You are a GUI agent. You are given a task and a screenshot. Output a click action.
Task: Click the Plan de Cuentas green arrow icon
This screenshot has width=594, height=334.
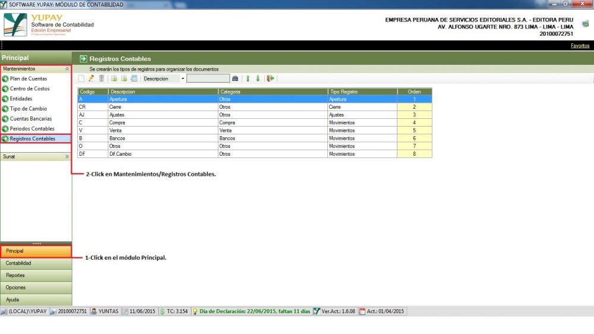[5, 79]
